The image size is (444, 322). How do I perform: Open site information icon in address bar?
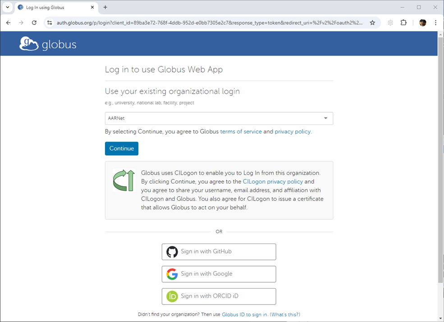point(50,23)
